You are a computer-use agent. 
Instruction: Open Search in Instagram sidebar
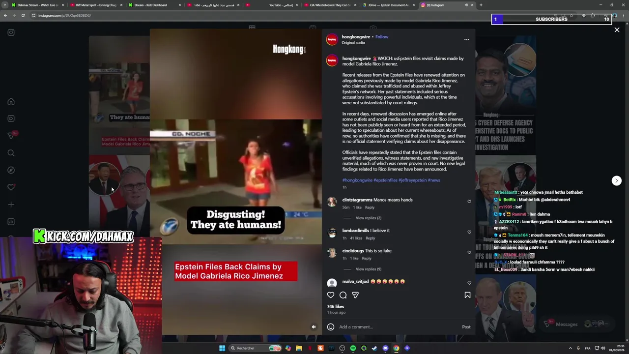click(11, 153)
